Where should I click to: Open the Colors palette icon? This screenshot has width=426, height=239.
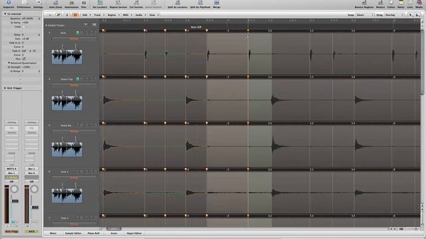tap(391, 3)
